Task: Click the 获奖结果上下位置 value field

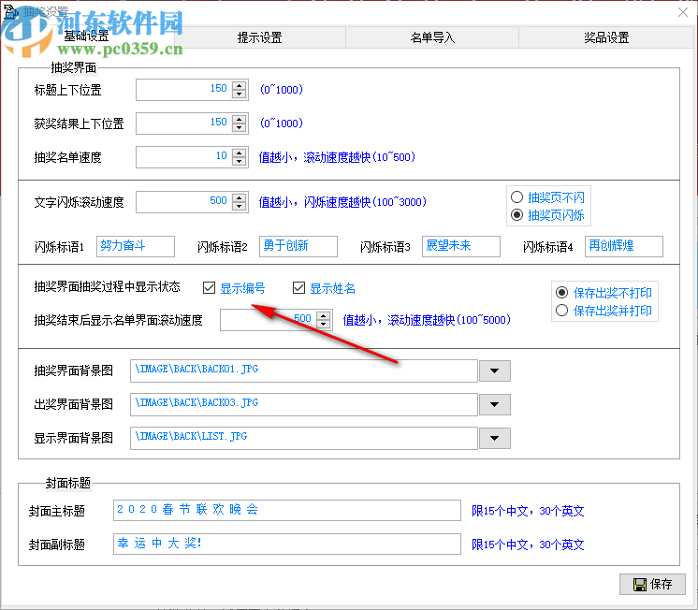Action: pos(184,123)
